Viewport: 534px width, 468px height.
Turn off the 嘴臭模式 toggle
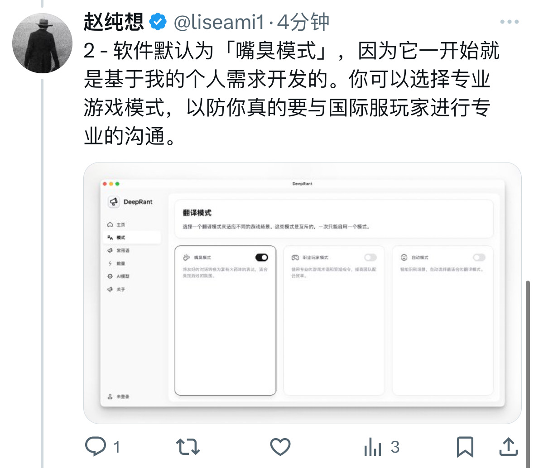pos(261,258)
